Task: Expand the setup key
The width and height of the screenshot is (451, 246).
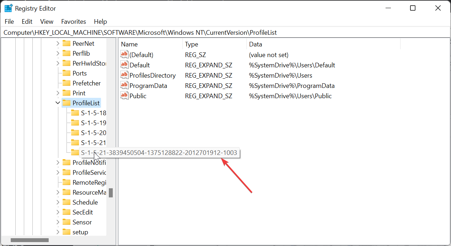Action: coord(58,232)
